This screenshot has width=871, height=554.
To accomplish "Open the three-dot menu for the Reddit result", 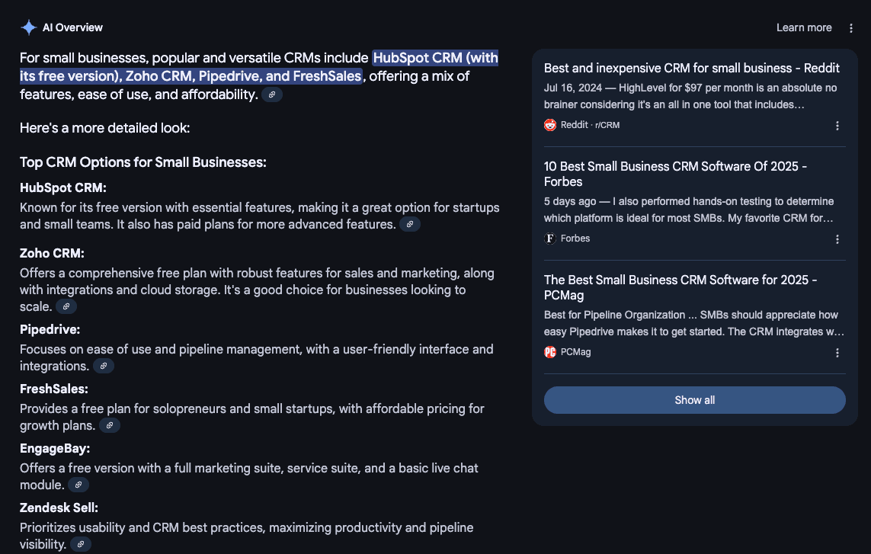I will click(837, 125).
